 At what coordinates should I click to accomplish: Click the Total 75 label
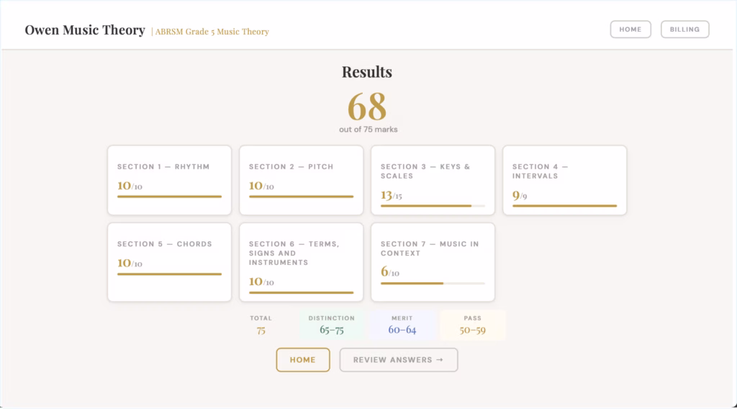261,325
